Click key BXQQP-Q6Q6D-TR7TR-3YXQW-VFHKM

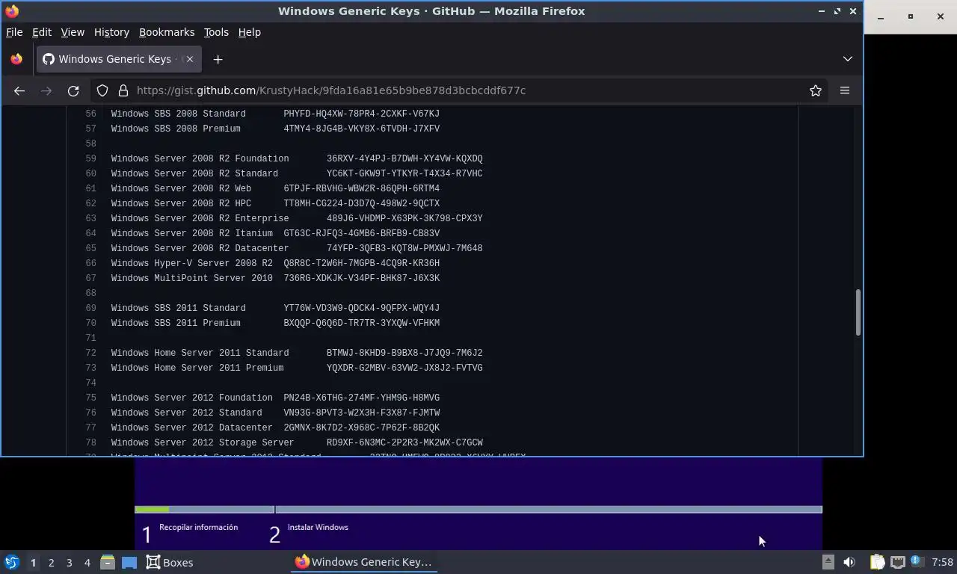click(x=361, y=323)
